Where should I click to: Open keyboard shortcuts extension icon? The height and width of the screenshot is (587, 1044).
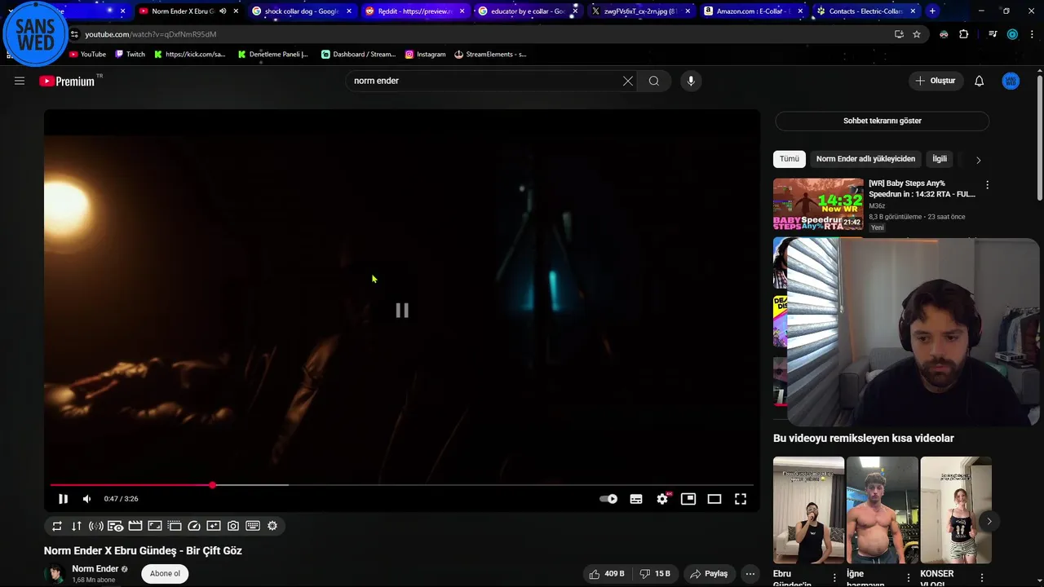(253, 526)
